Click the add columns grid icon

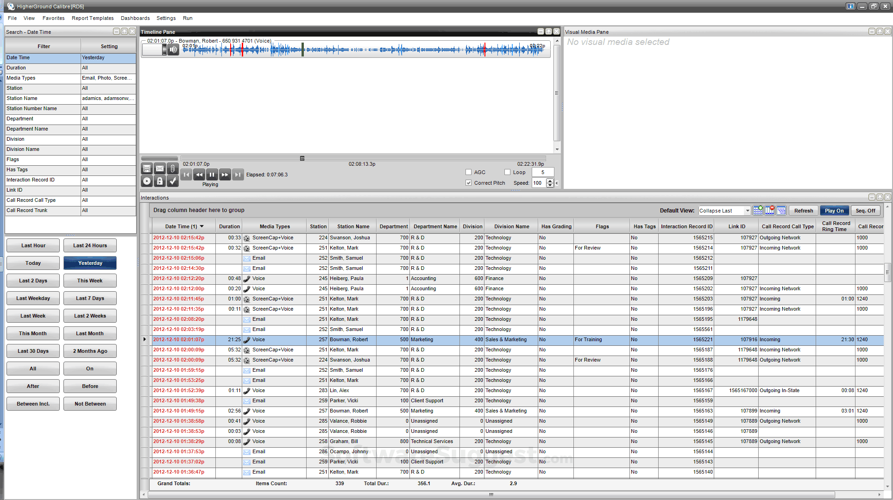[758, 211]
